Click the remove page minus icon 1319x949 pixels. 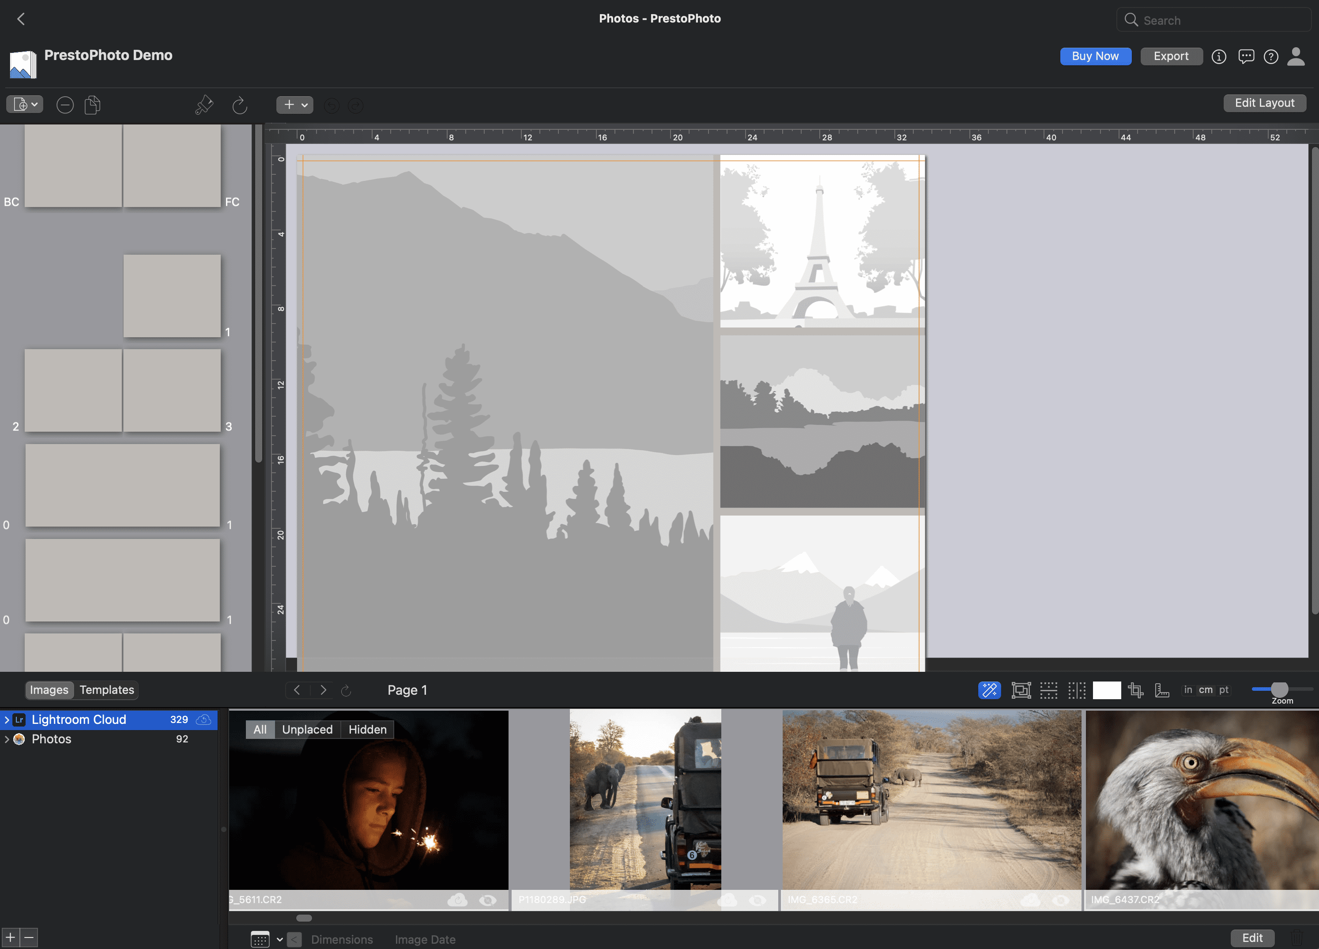pos(64,105)
